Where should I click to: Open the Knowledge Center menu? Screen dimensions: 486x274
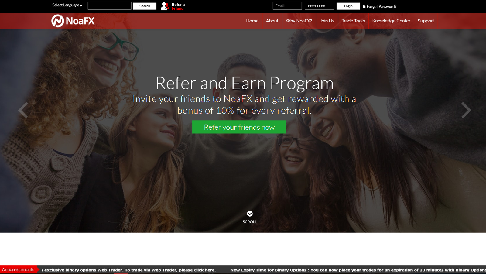click(391, 21)
